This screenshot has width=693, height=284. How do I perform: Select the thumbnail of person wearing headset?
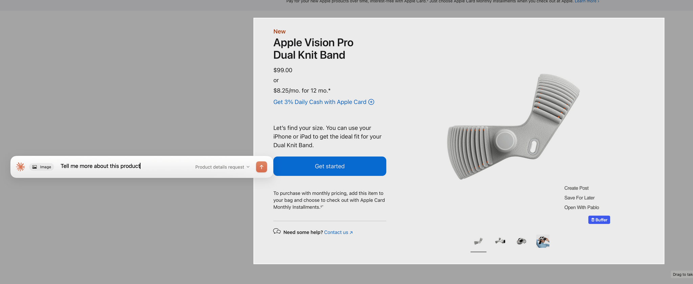(543, 241)
